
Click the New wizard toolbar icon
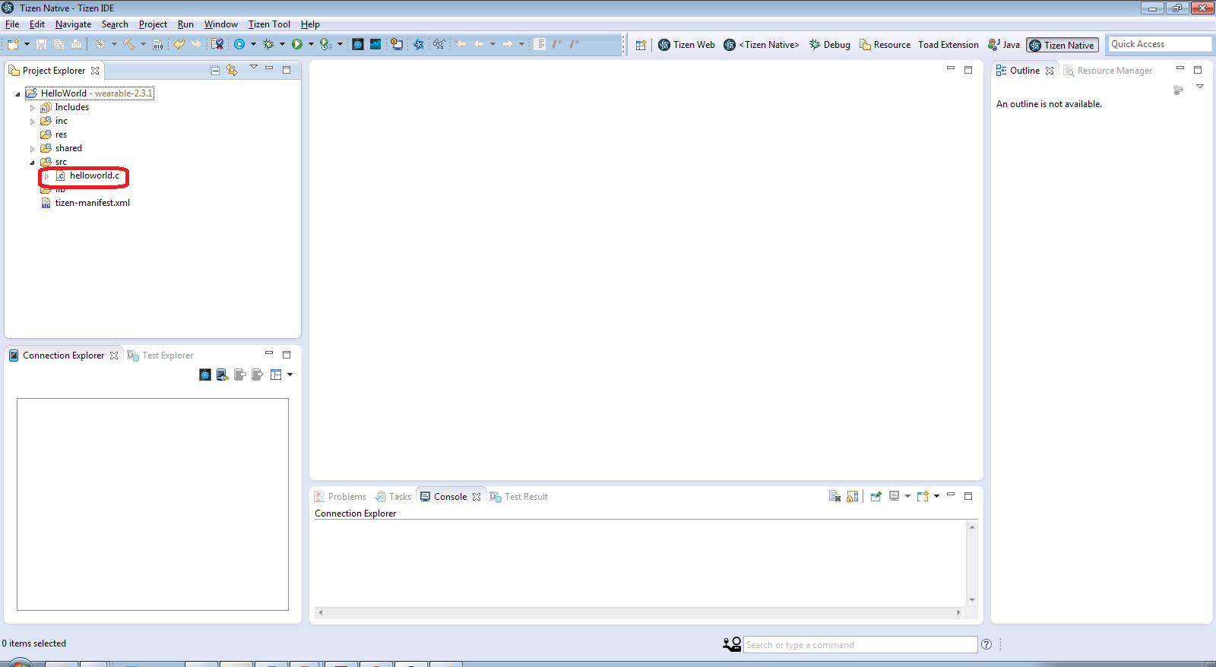[x=13, y=44]
